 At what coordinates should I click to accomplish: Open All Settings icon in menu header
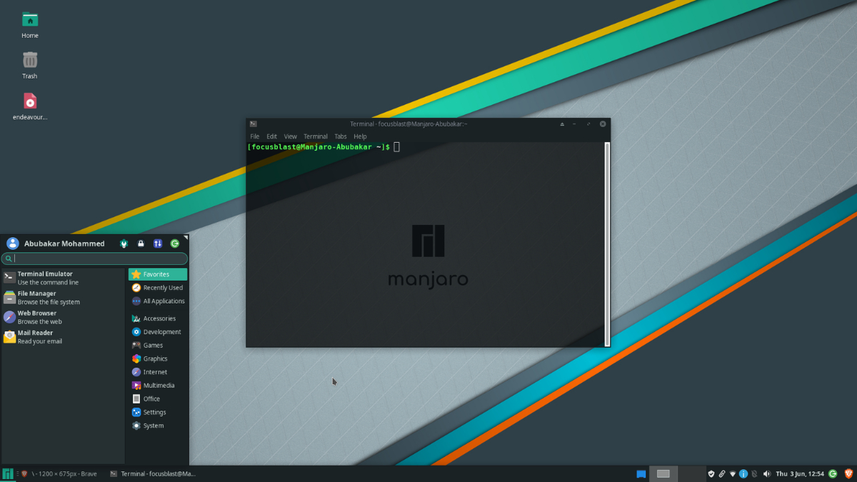click(124, 243)
